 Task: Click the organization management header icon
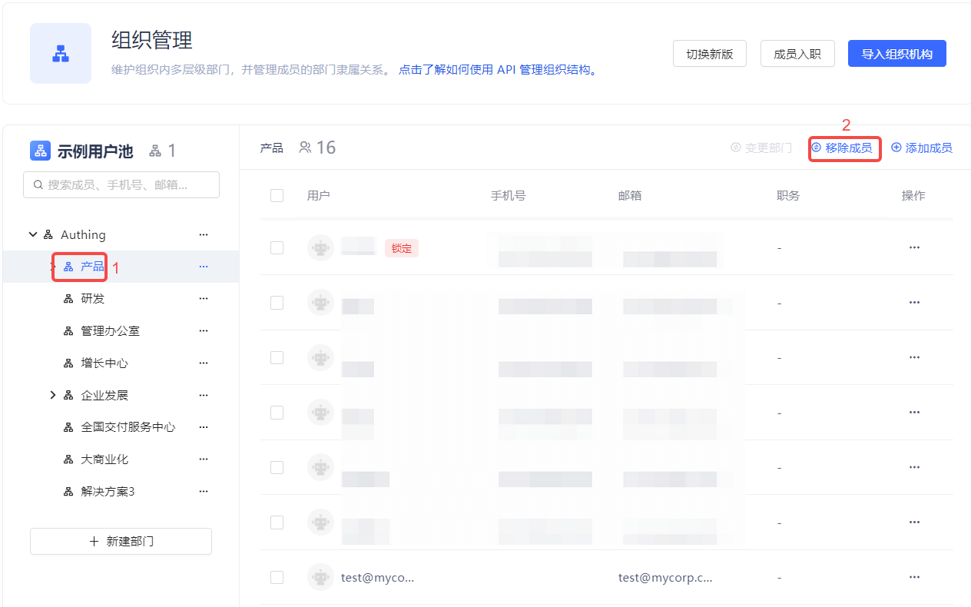point(61,54)
